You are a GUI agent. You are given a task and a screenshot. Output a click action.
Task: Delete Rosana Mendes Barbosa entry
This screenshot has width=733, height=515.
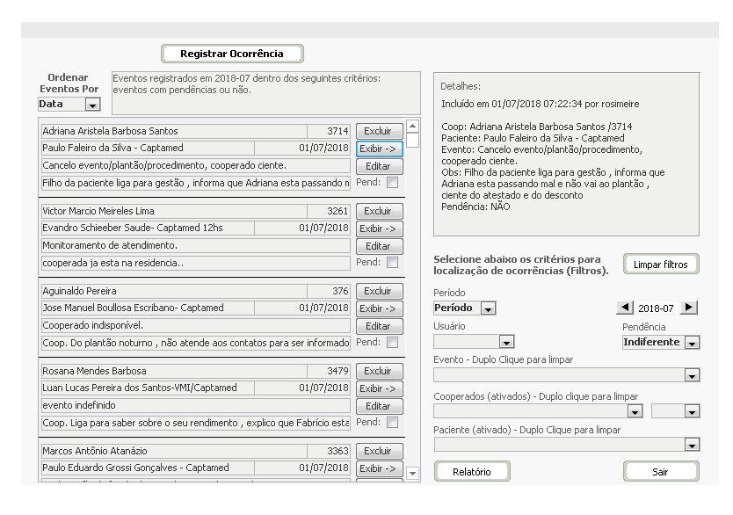click(379, 371)
